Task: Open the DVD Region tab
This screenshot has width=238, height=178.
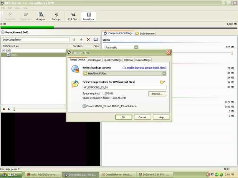Action: [94, 60]
